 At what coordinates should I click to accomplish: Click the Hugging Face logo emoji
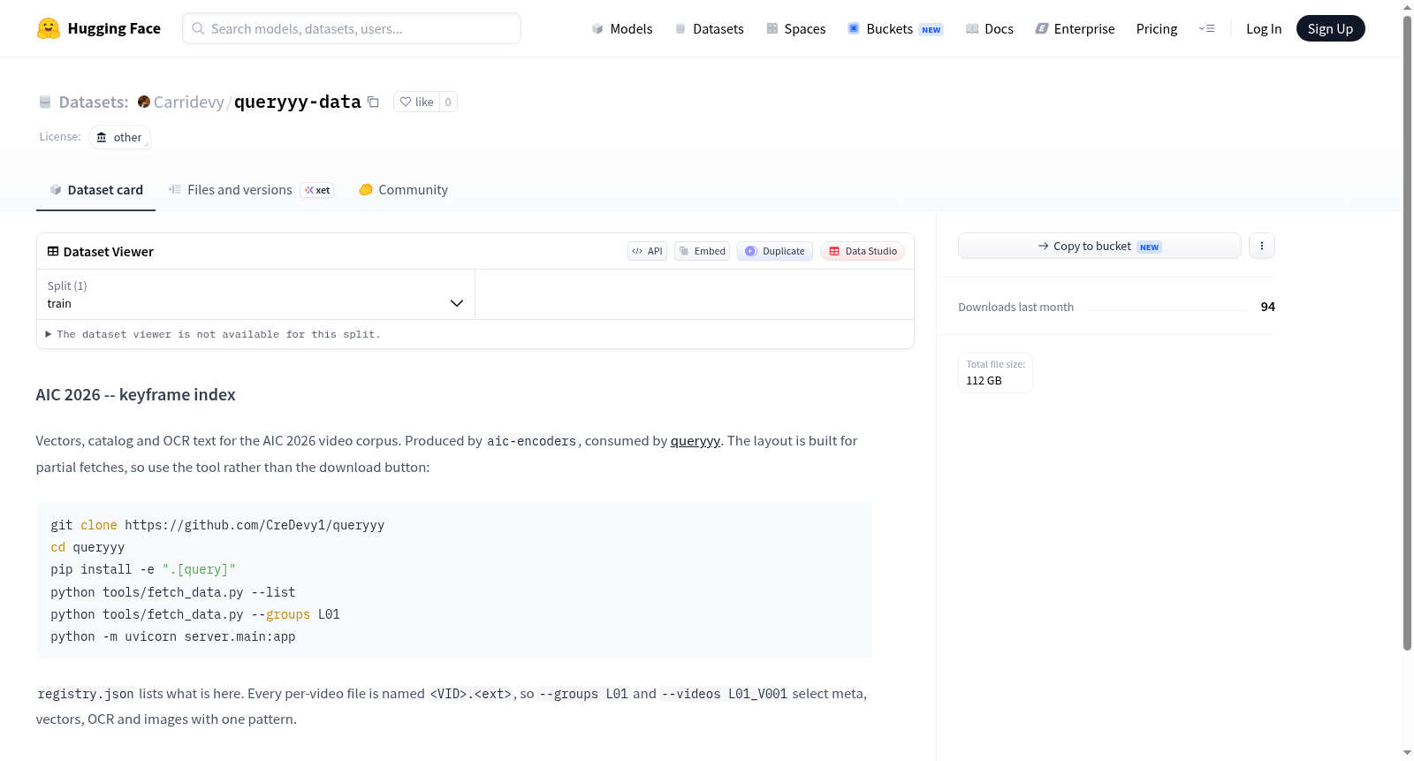tap(49, 28)
